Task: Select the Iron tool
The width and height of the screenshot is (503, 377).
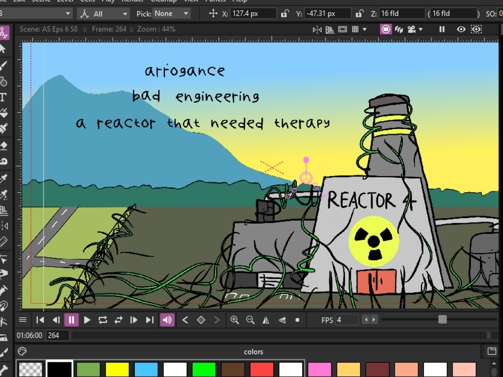Action: (x=3, y=337)
